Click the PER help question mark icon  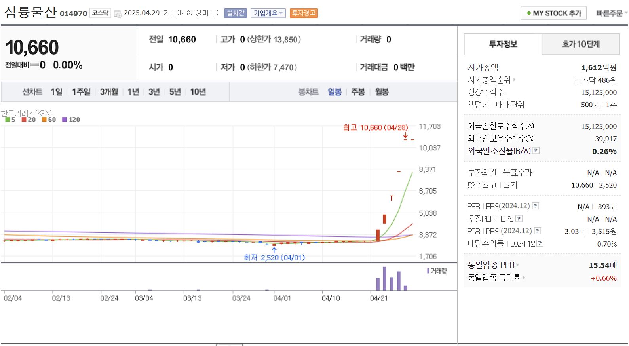coord(536,206)
